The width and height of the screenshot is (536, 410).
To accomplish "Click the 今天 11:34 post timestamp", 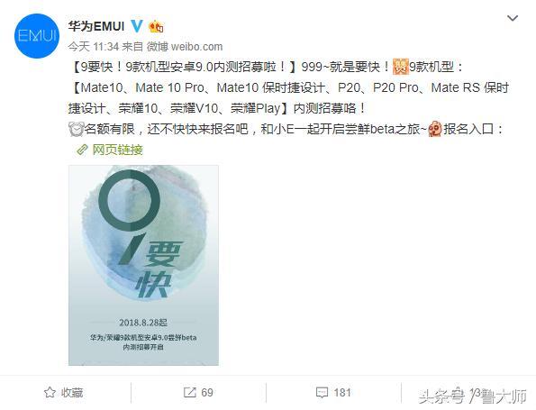I will pos(93,47).
